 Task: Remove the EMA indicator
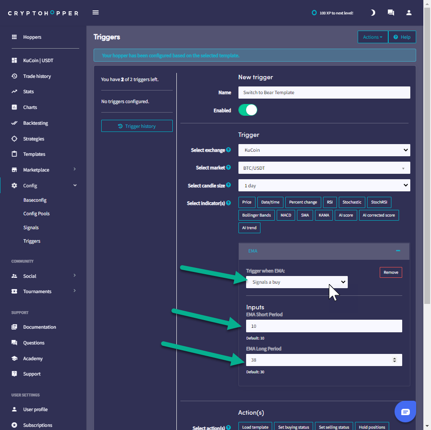coord(391,272)
